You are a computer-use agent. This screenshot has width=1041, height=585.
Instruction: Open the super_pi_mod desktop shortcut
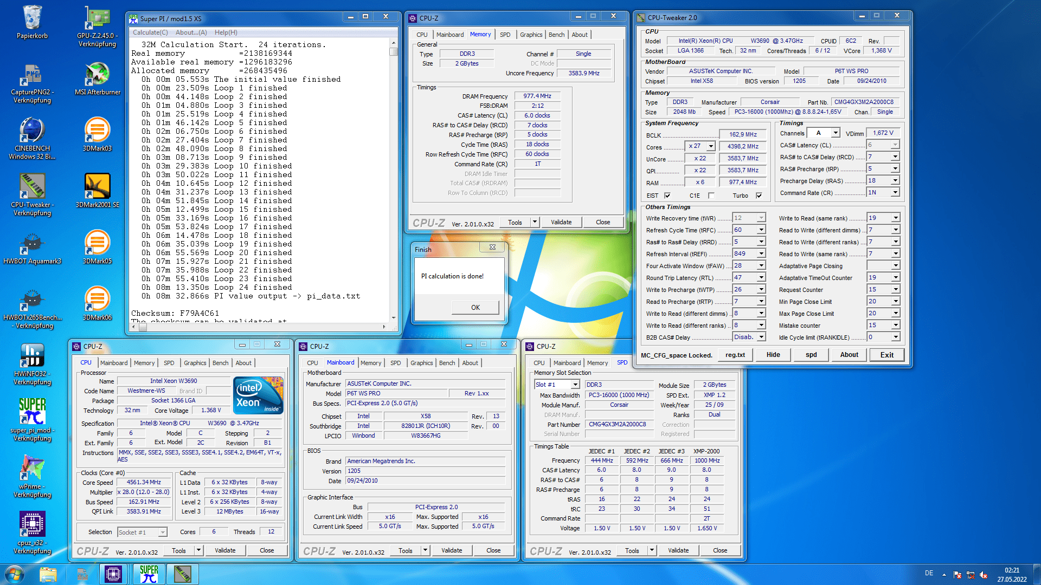[x=32, y=420]
